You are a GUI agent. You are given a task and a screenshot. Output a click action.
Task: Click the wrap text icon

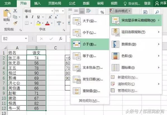(88, 11)
